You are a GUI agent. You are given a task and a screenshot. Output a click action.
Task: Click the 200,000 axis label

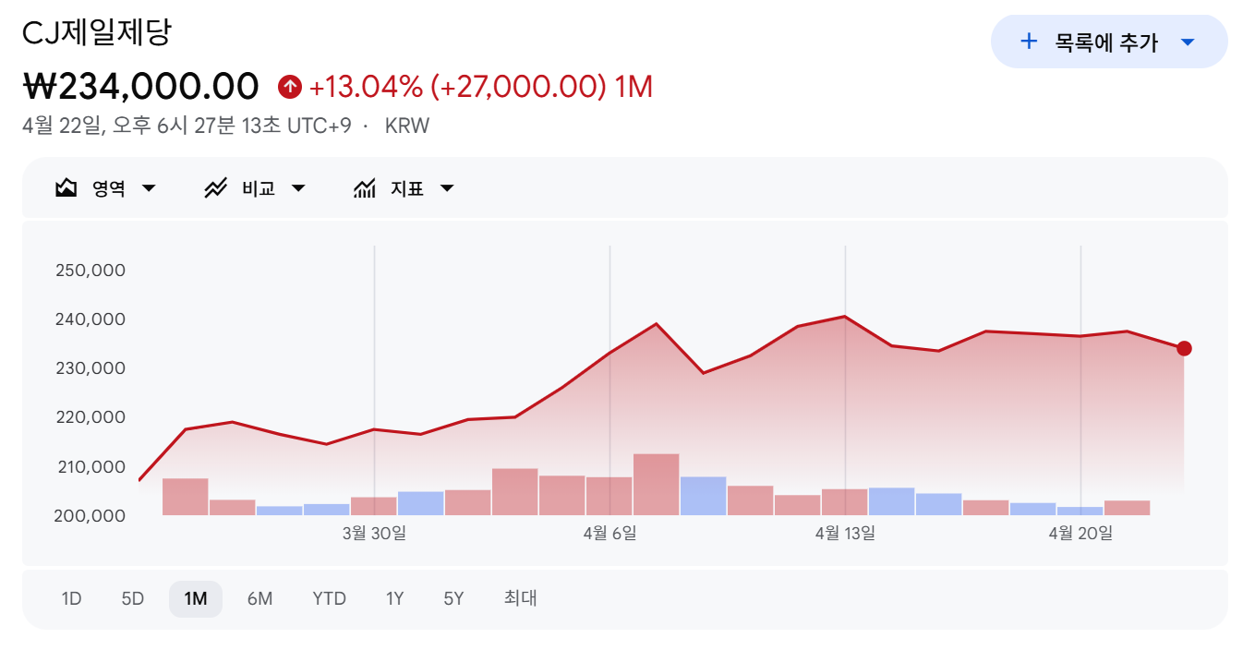coord(91,515)
